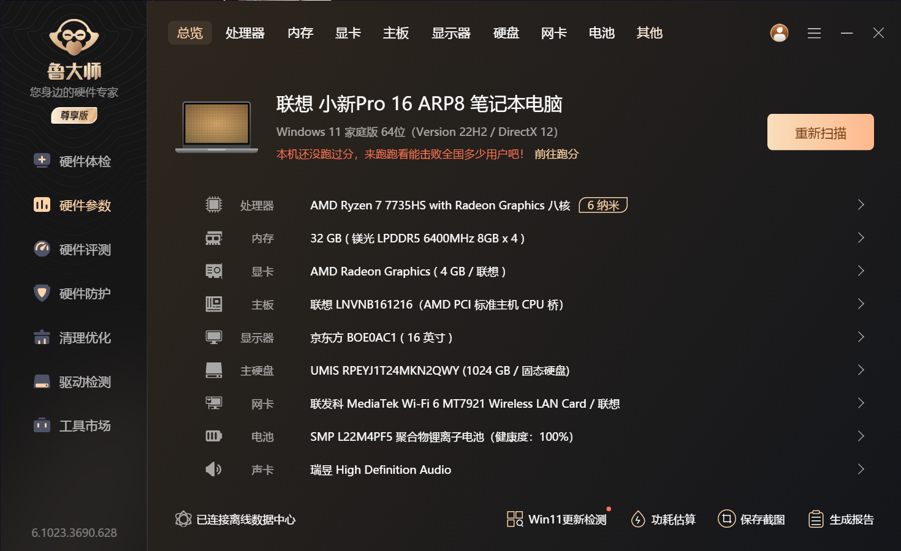901x551 pixels.
Task: Click the 6 纳米 process badge
Action: pos(603,205)
